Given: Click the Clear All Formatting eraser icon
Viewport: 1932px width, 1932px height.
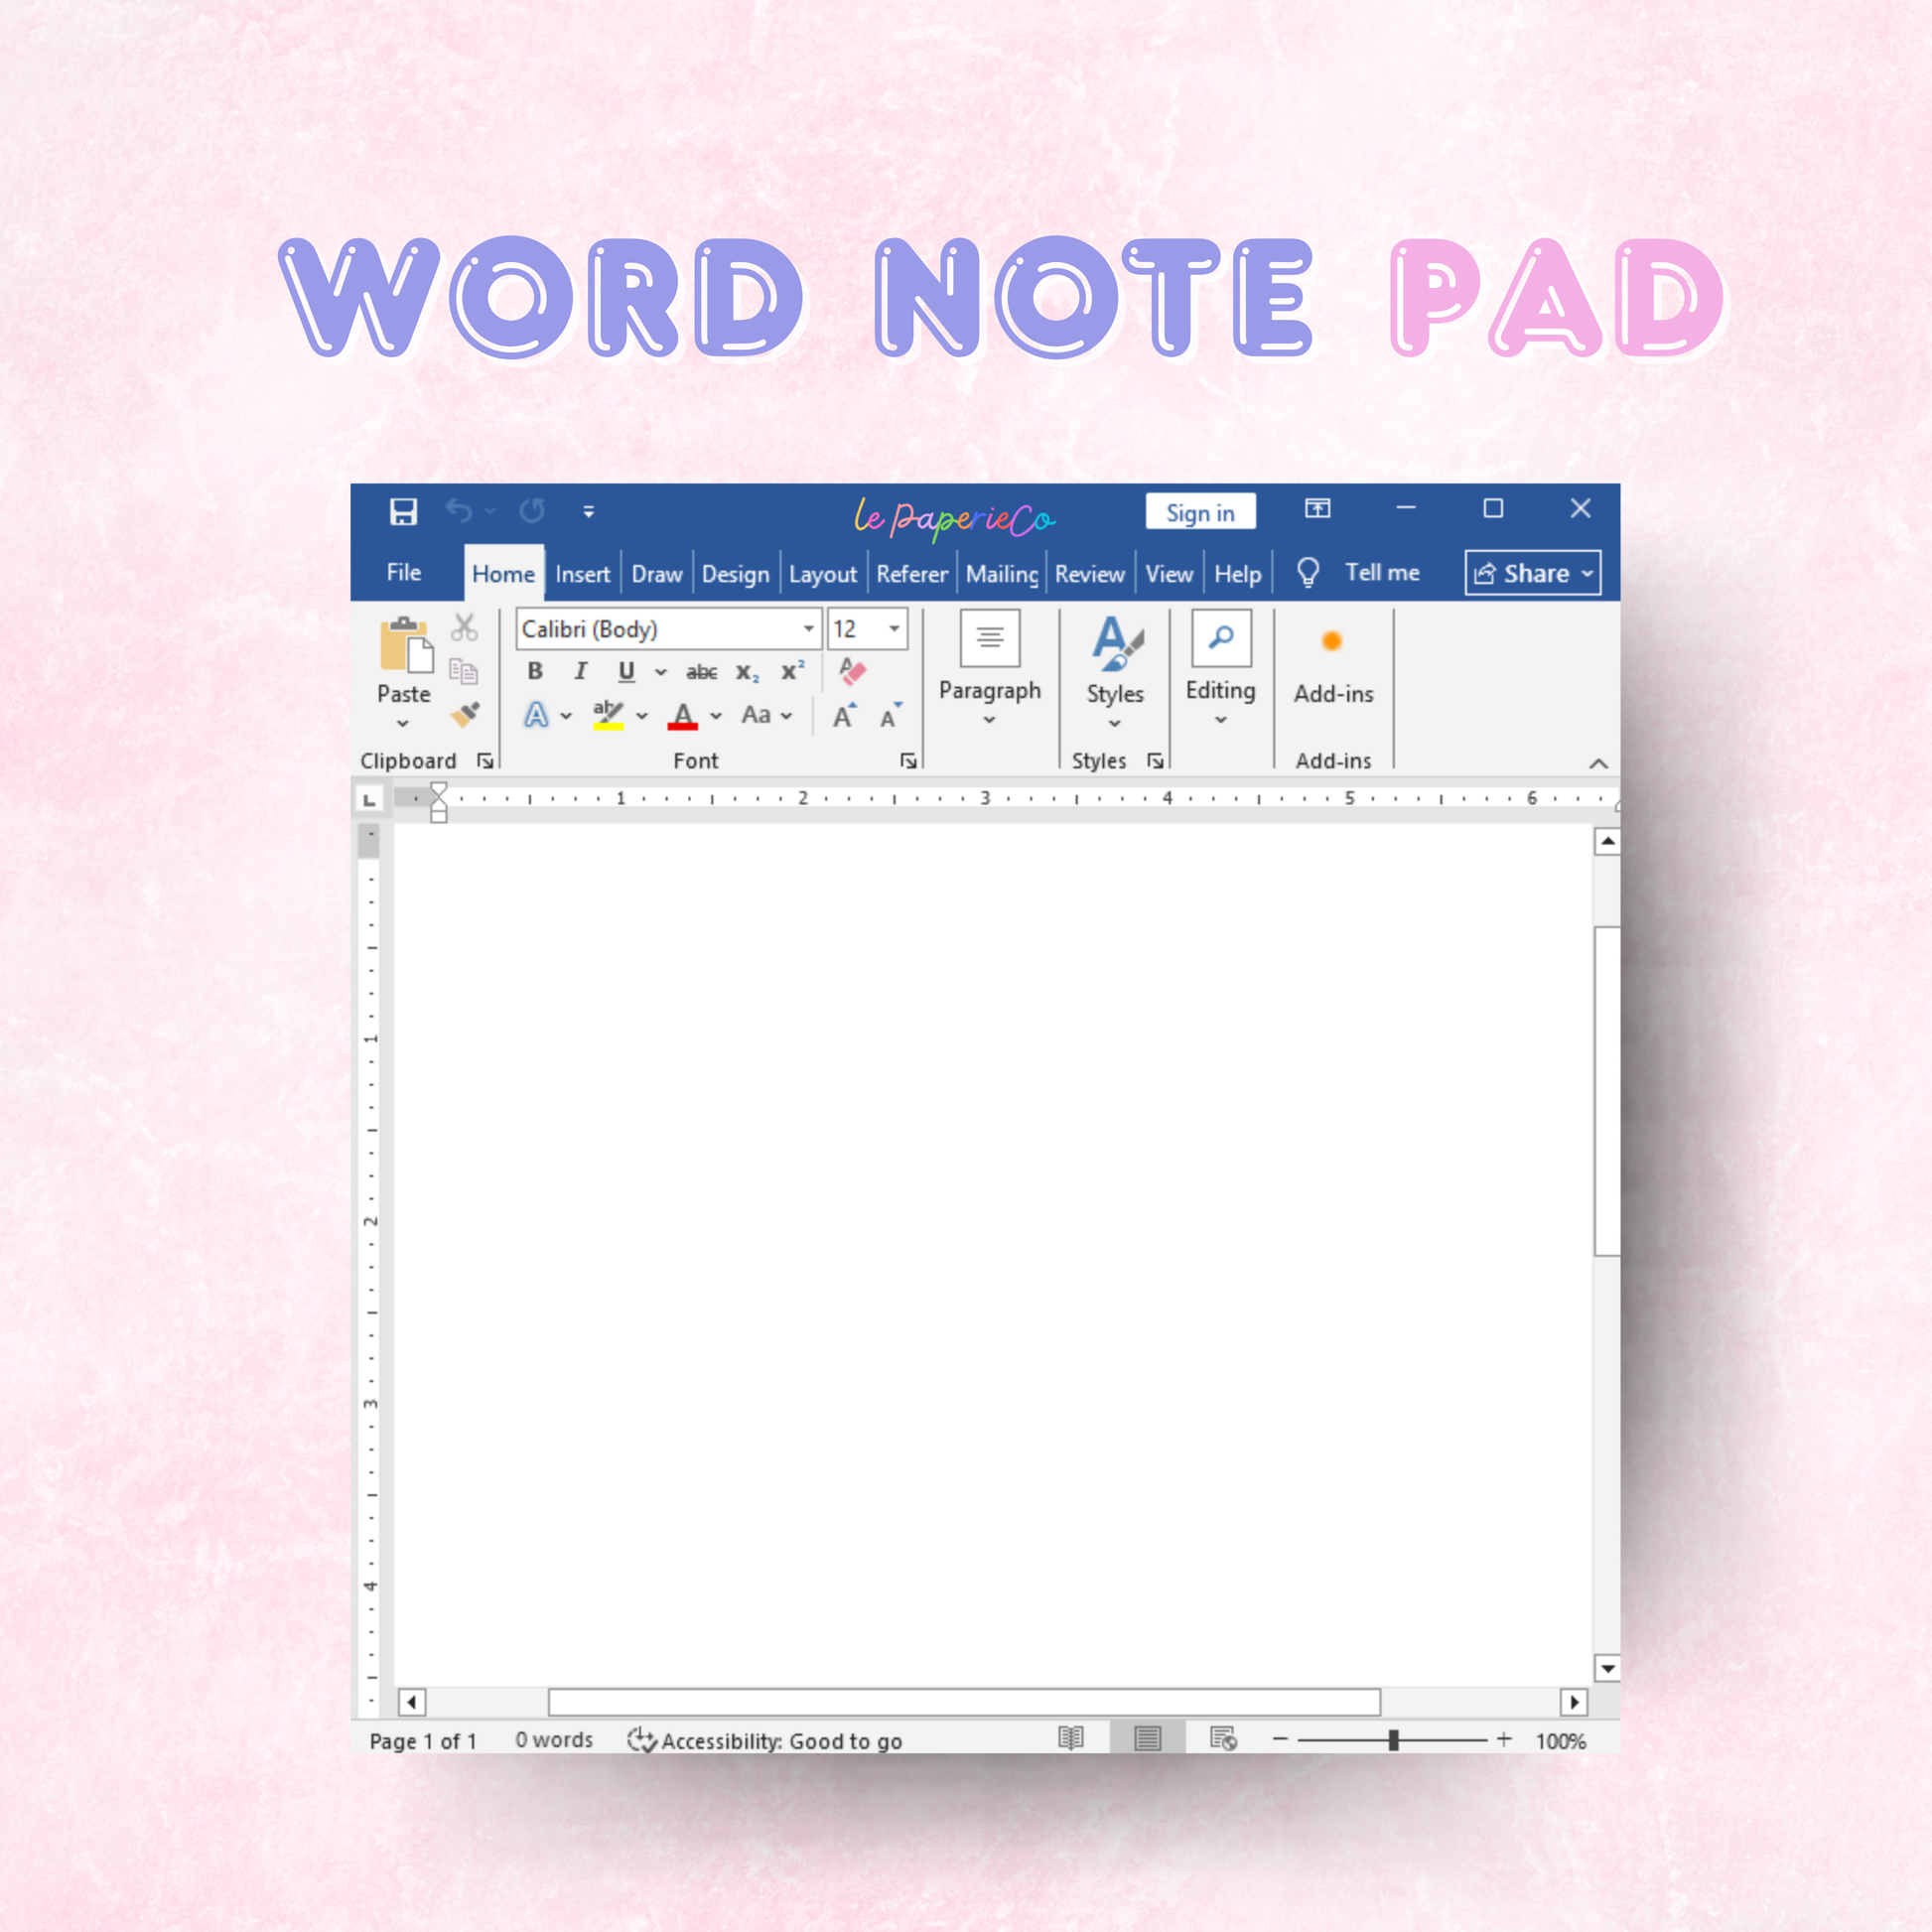Looking at the screenshot, I should (x=852, y=671).
